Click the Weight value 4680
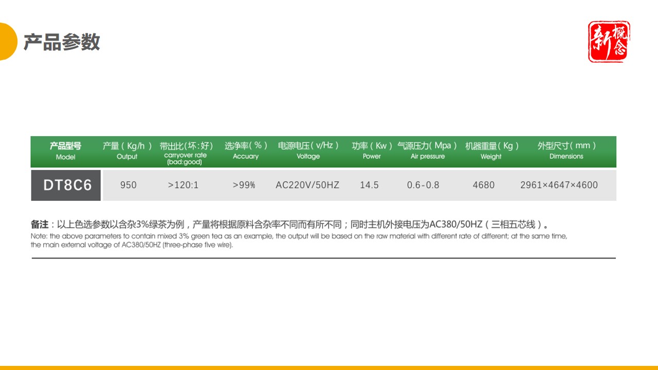The height and width of the screenshot is (370, 658). [484, 185]
